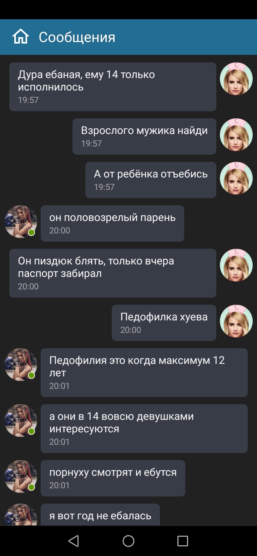Select the bottom 'я вот год' message bubble
This screenshot has height=556, width=257.
[x=100, y=515]
